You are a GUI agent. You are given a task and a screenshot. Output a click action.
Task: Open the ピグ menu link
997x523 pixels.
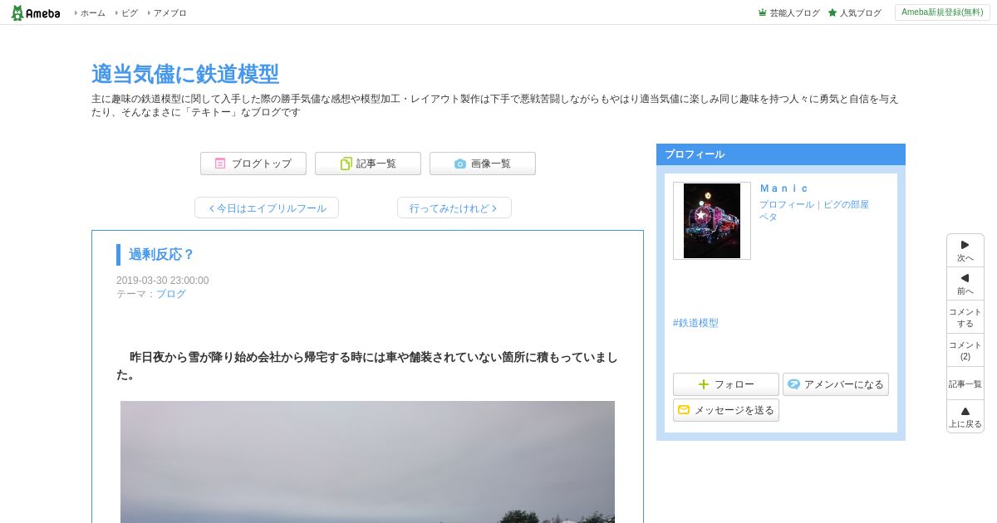(x=130, y=13)
